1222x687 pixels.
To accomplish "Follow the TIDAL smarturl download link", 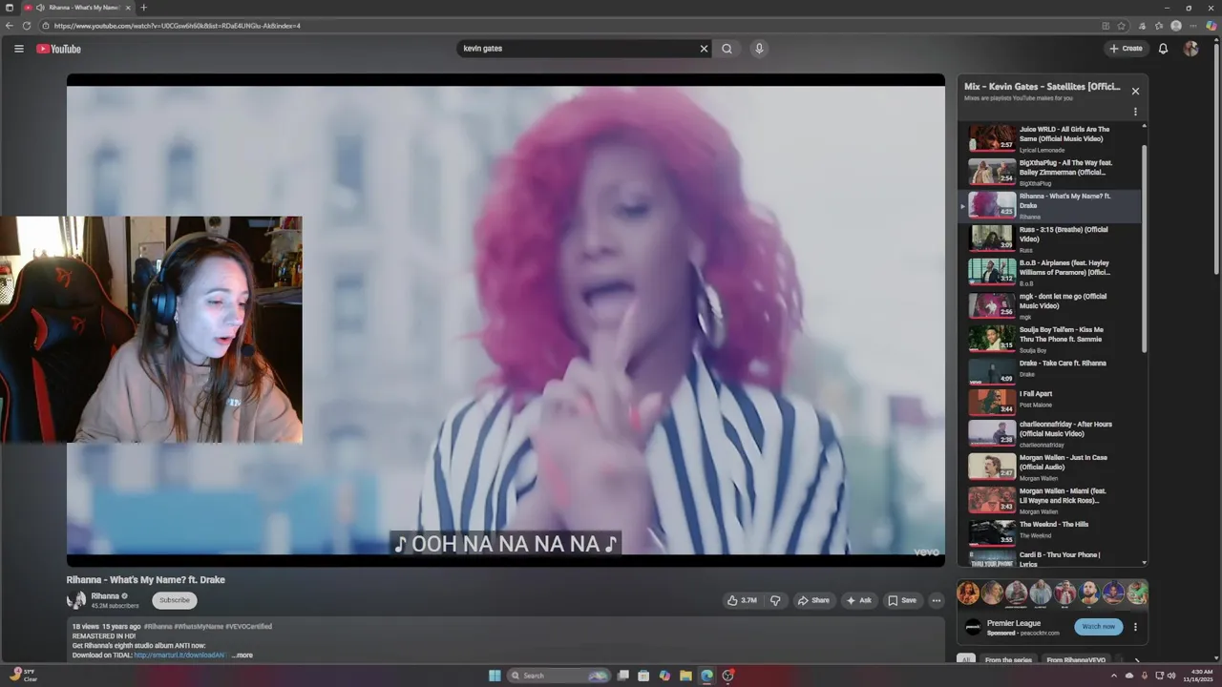I will tap(179, 656).
